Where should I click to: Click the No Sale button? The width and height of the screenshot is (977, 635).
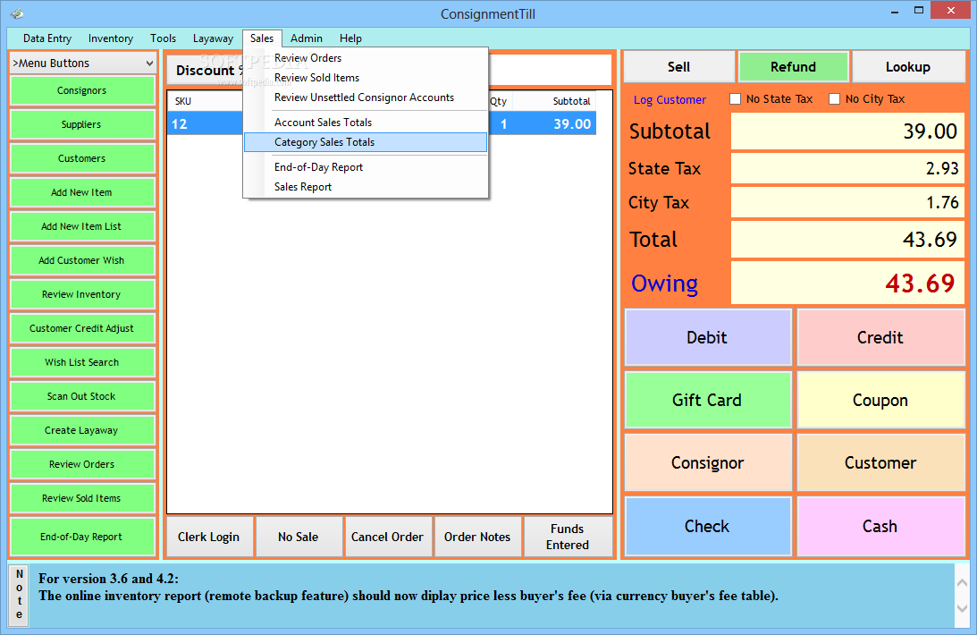tap(299, 537)
